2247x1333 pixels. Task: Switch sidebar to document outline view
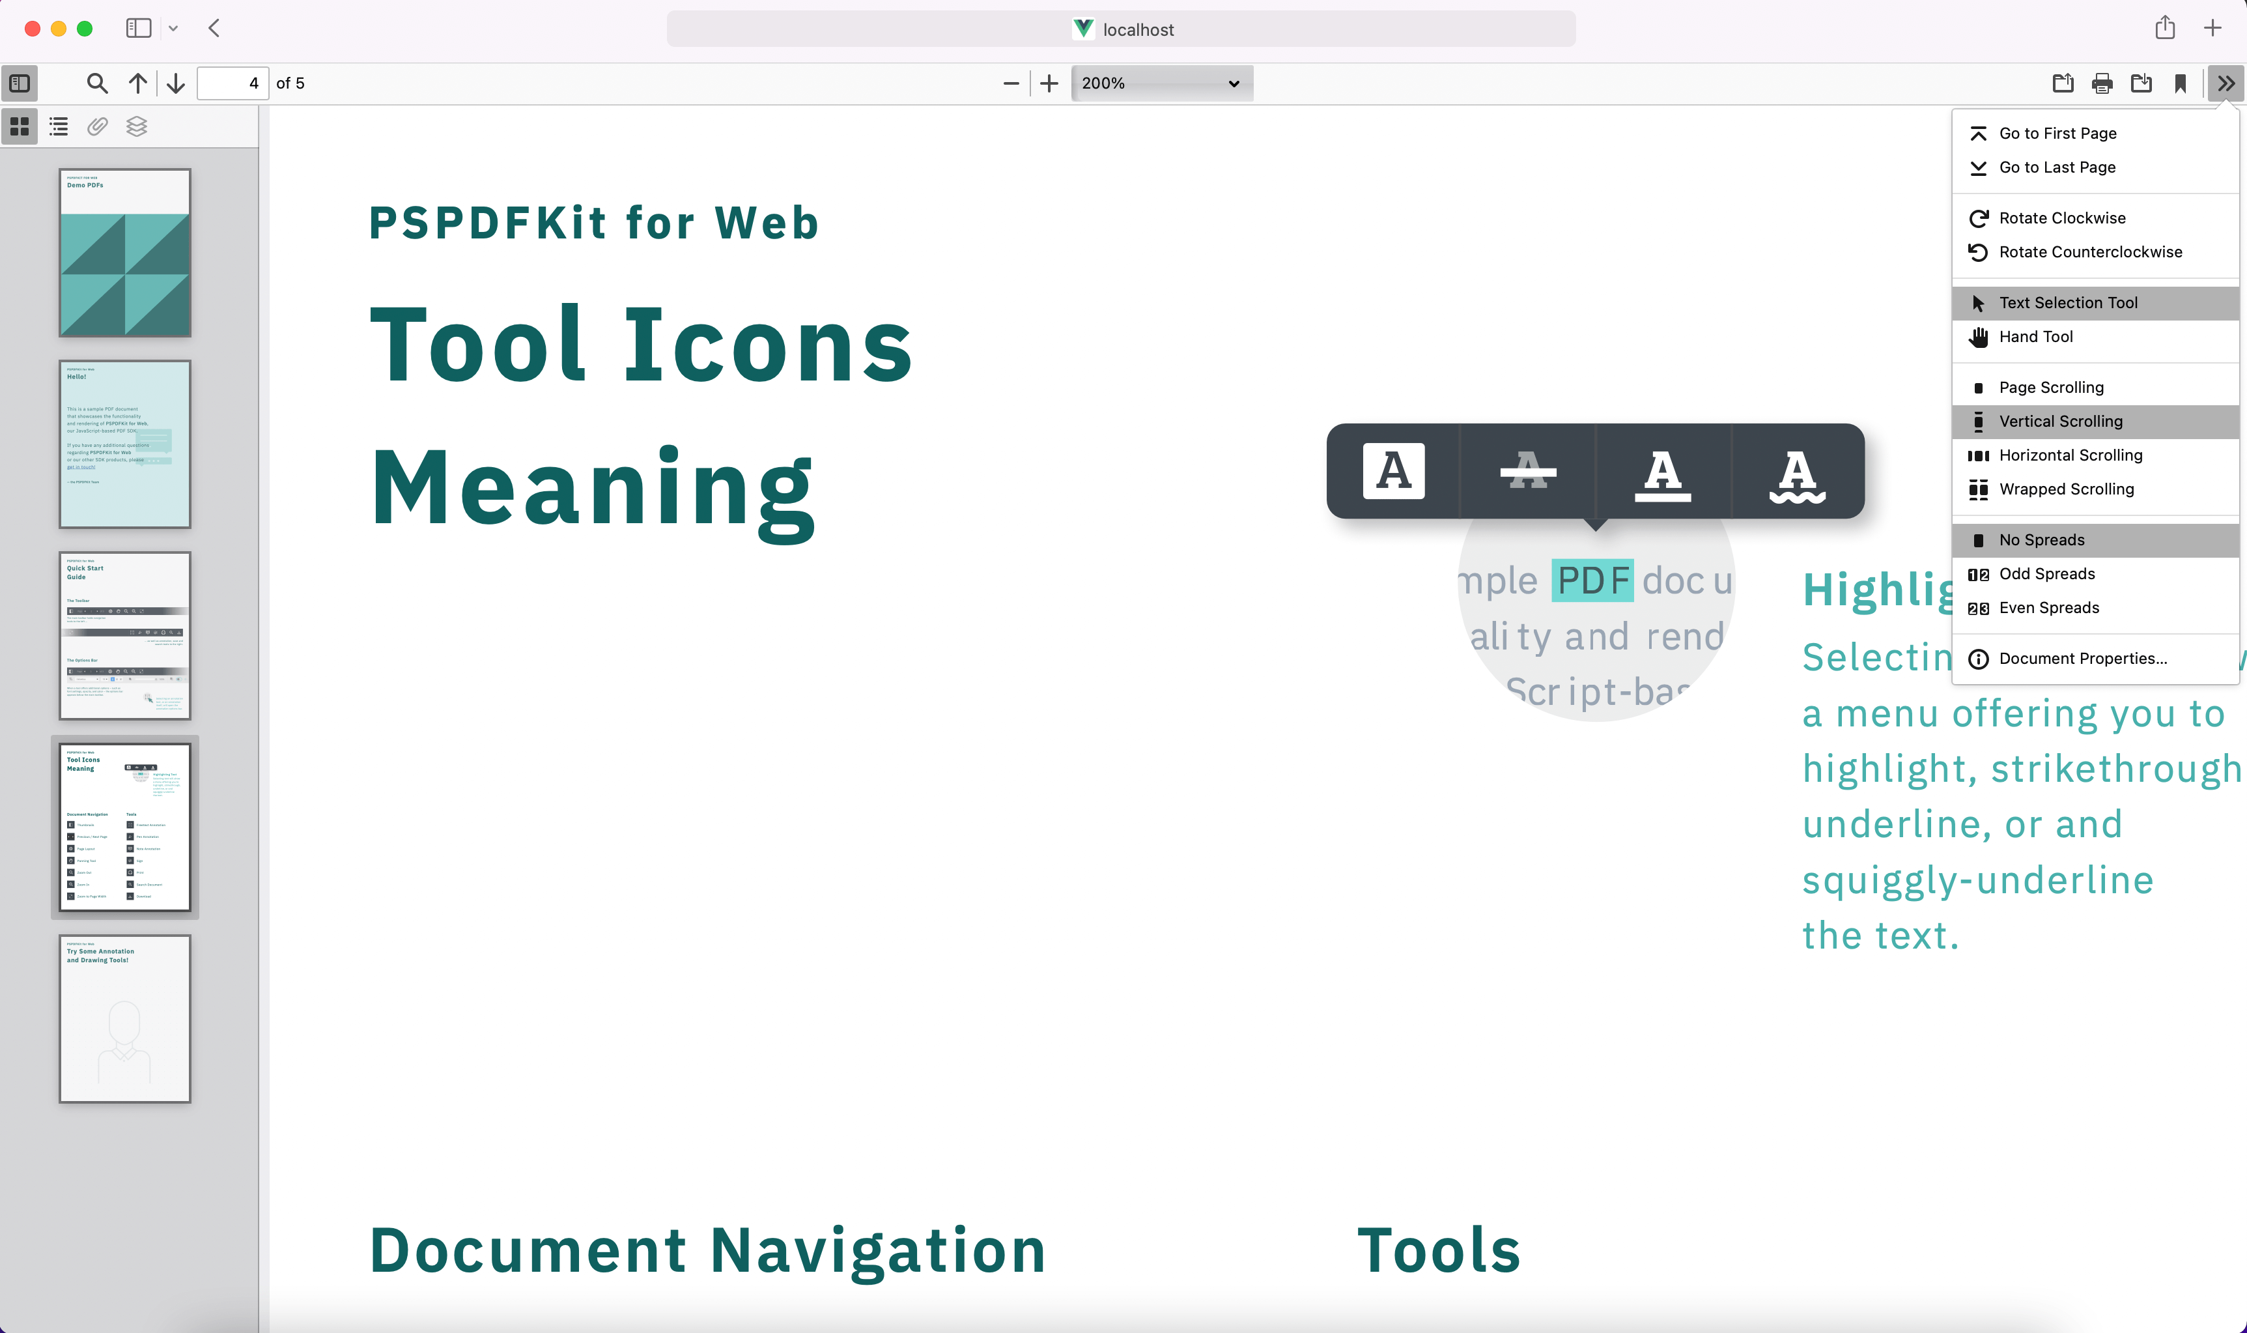tap(57, 126)
